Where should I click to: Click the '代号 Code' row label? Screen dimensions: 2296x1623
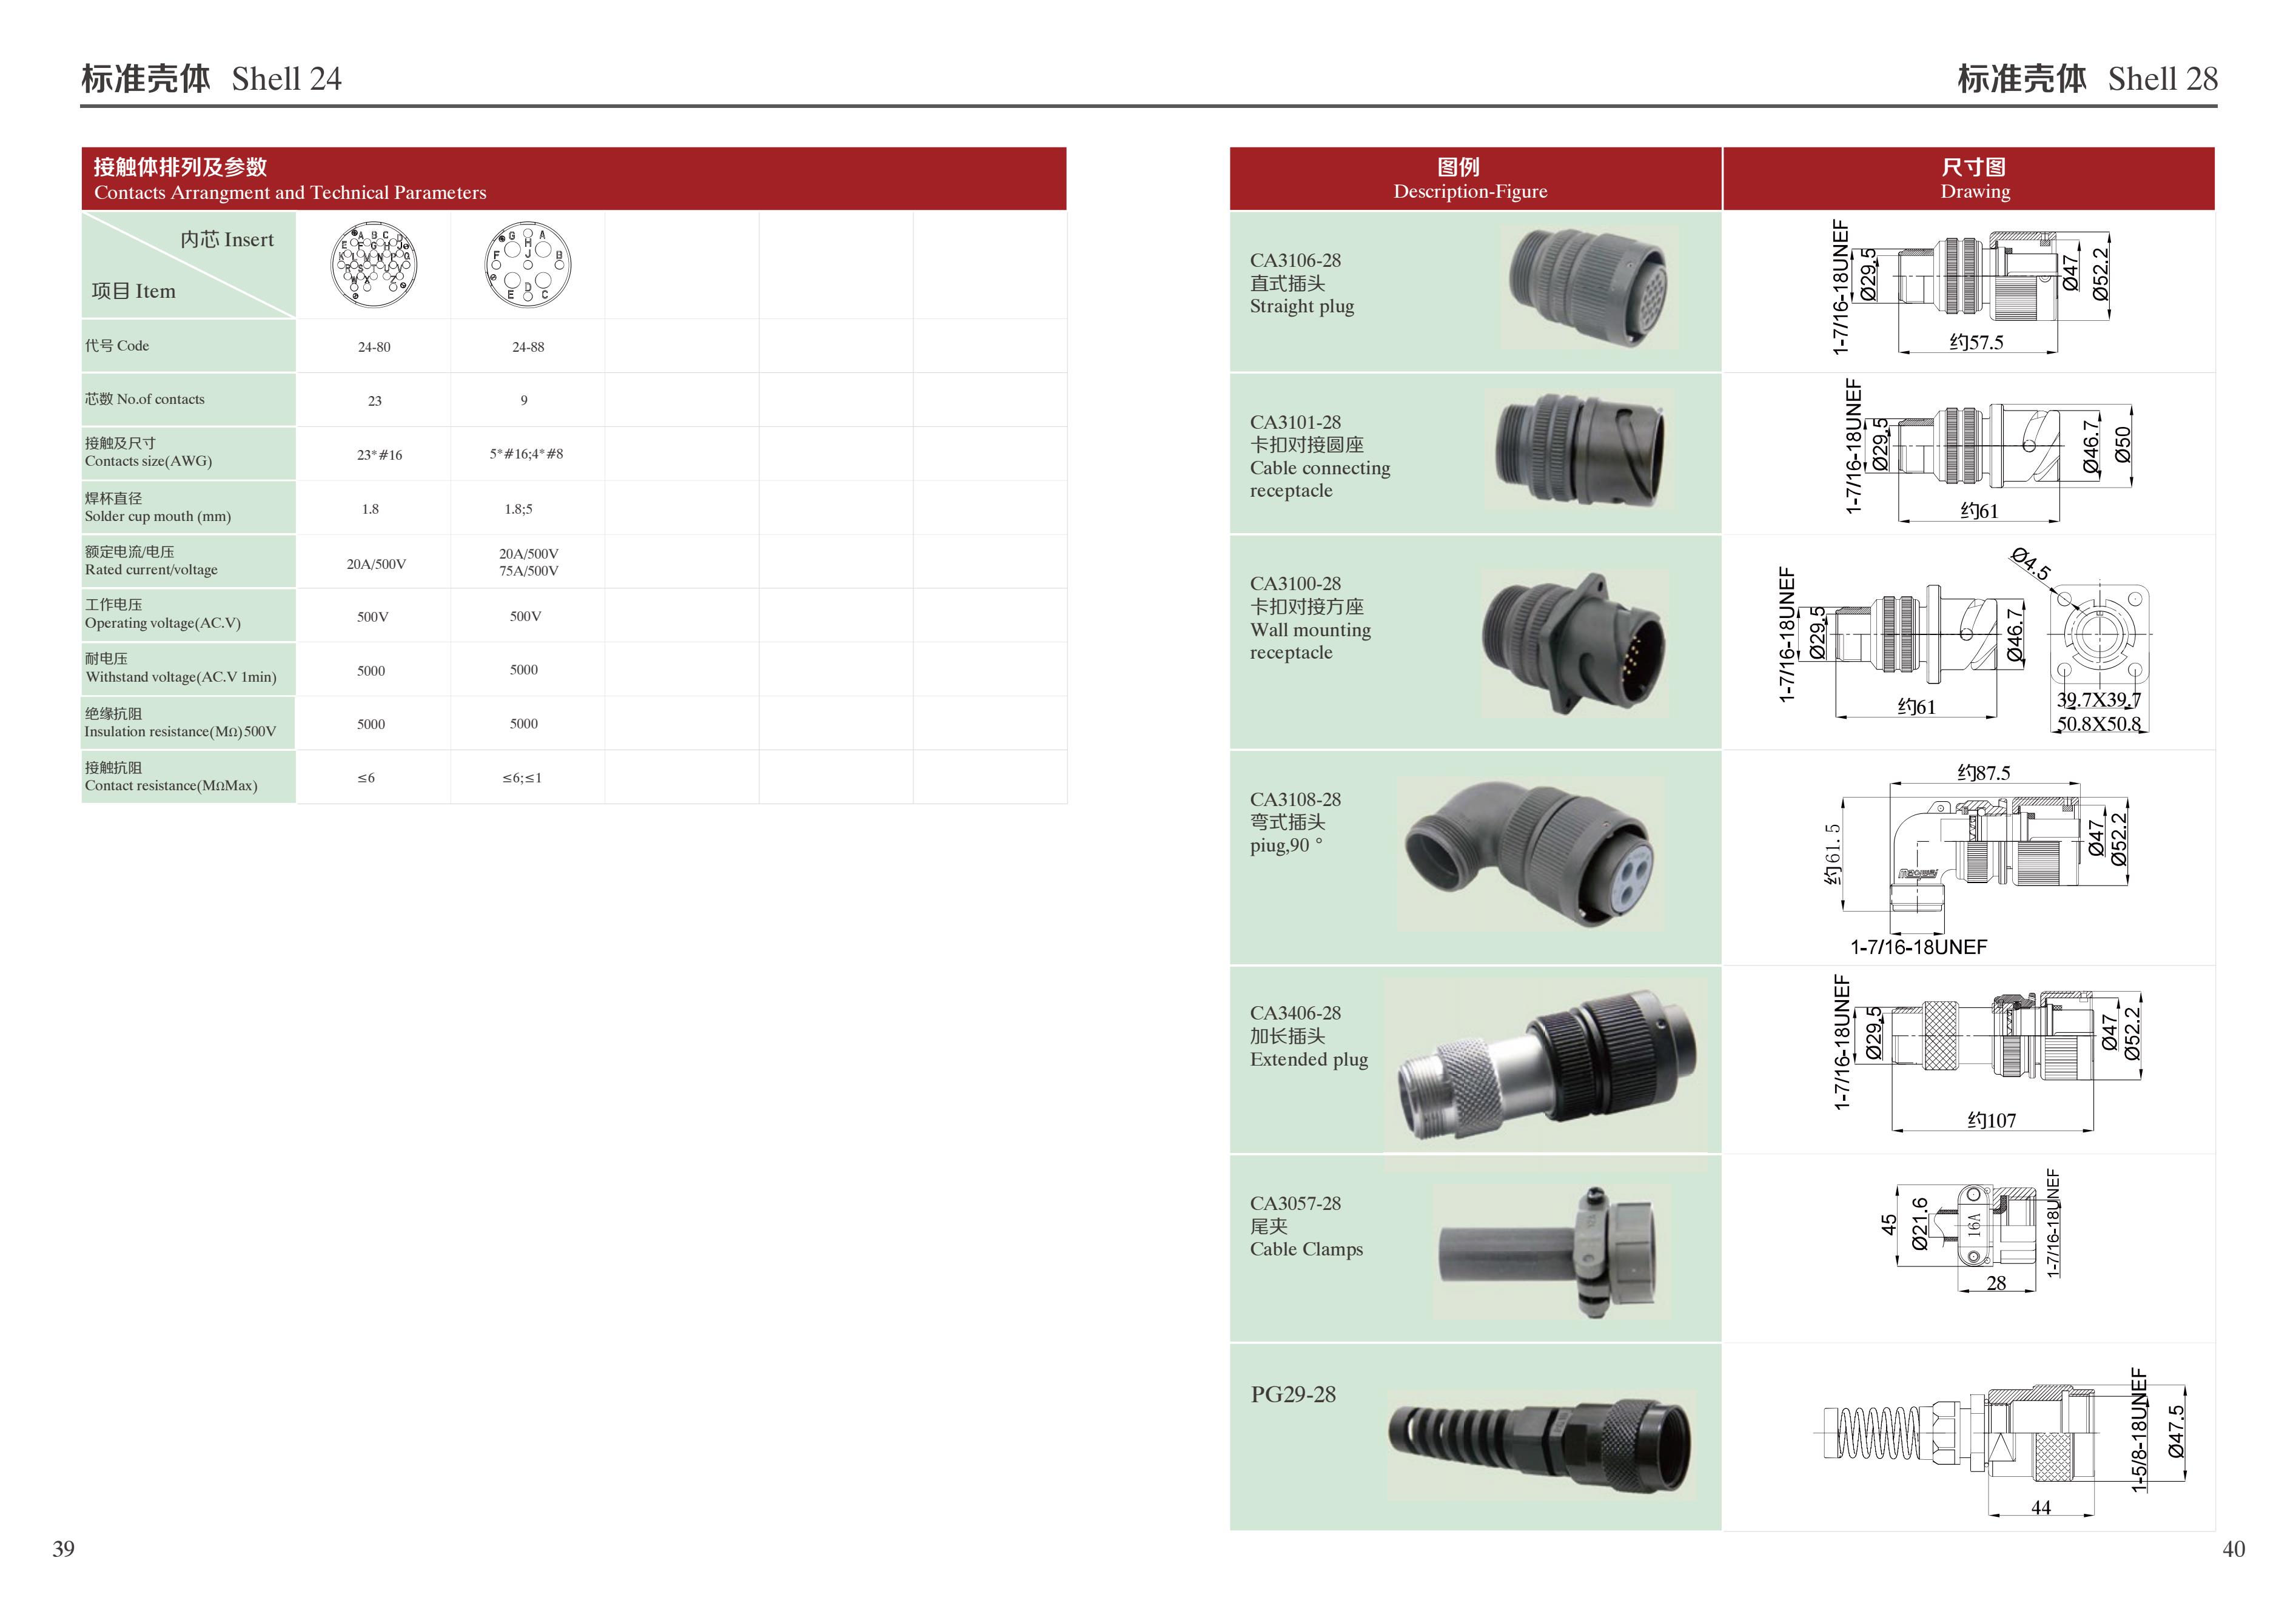click(x=117, y=346)
